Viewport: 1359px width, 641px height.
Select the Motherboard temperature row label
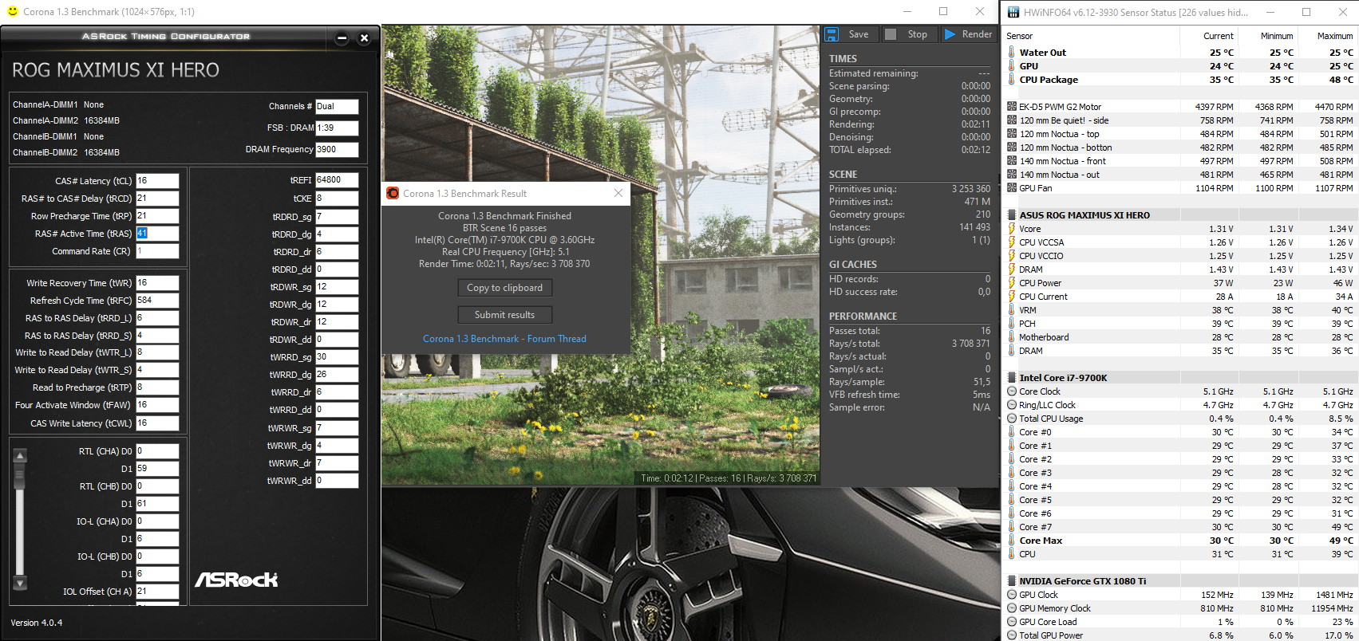[x=1044, y=337]
